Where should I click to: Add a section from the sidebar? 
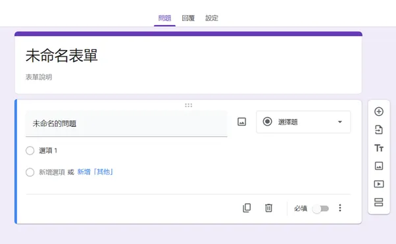[379, 202]
